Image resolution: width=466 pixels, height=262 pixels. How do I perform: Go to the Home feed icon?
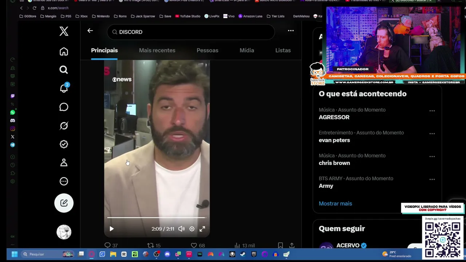[64, 52]
